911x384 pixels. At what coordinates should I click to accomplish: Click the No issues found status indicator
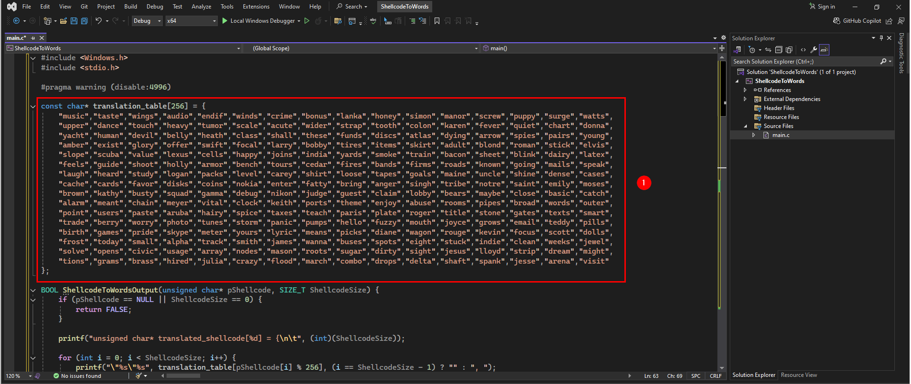point(77,376)
